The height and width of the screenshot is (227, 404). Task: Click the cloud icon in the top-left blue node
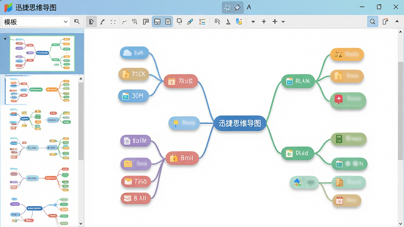(127, 53)
